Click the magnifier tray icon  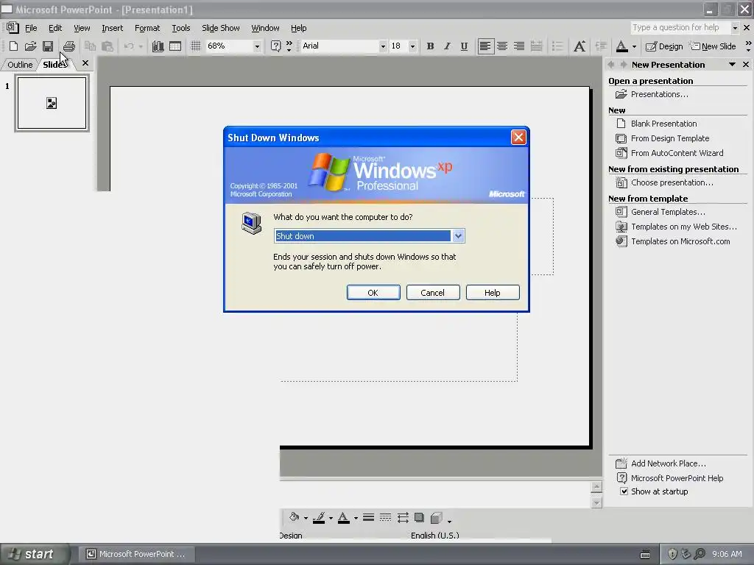coord(700,554)
